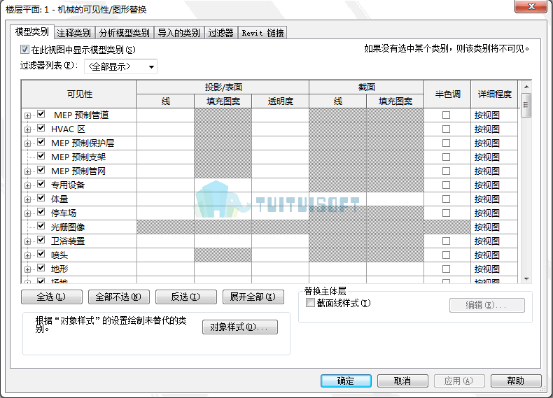Screen dimensions: 553x398
Task: Expand the MEP 预制管网 category
Action: pos(27,171)
